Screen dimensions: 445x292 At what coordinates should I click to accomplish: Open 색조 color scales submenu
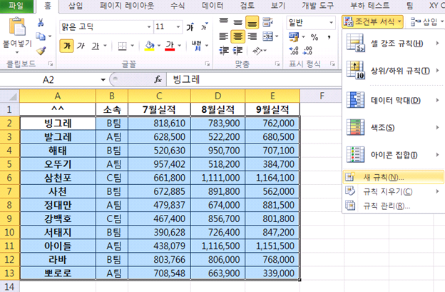(394, 128)
